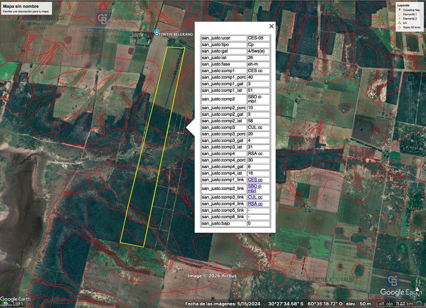This screenshot has width=426, height=308.
Task: Click the Google Earth logo bottom left
Action: point(15,299)
